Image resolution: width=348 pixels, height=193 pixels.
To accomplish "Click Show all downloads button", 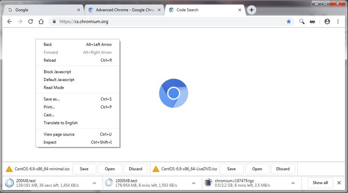I will [x=320, y=183].
